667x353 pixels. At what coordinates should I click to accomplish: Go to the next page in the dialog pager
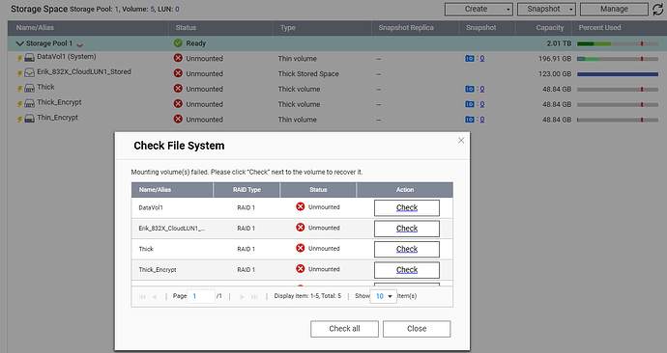(242, 296)
